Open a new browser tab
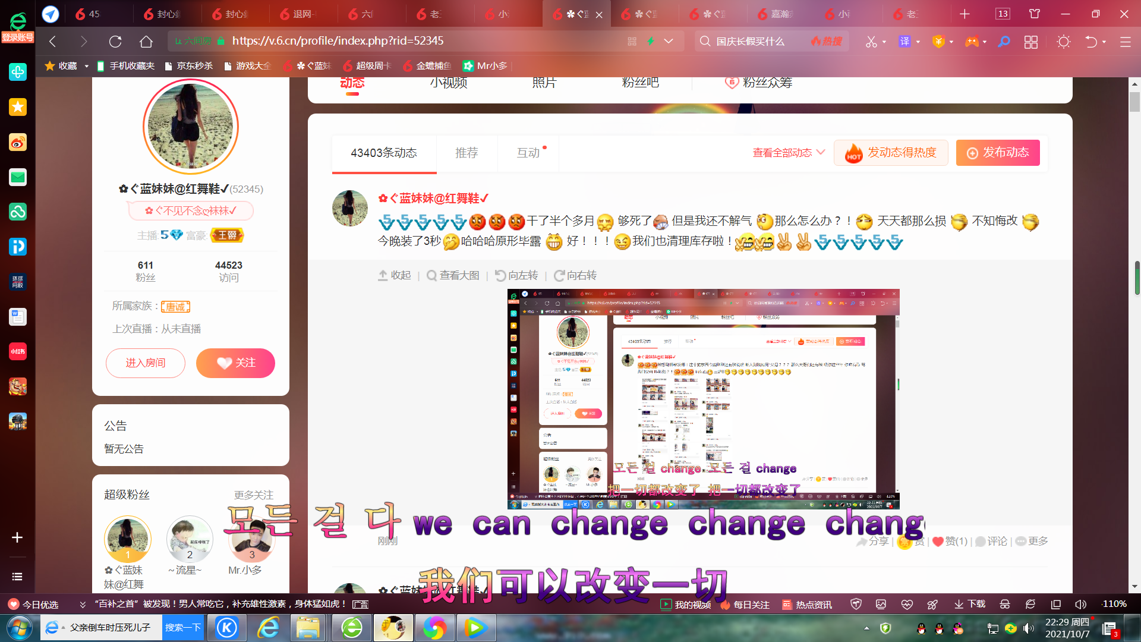 [x=965, y=14]
